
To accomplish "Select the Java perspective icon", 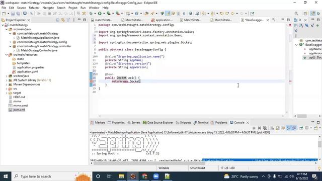I will pyautogui.click(x=312, y=14).
